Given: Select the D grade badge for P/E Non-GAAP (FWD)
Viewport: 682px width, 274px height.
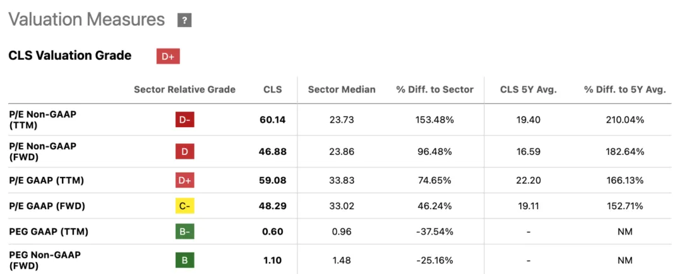Looking at the screenshot, I should [185, 151].
